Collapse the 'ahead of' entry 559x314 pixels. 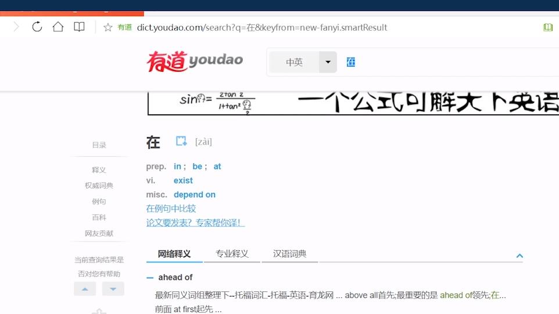(x=150, y=278)
